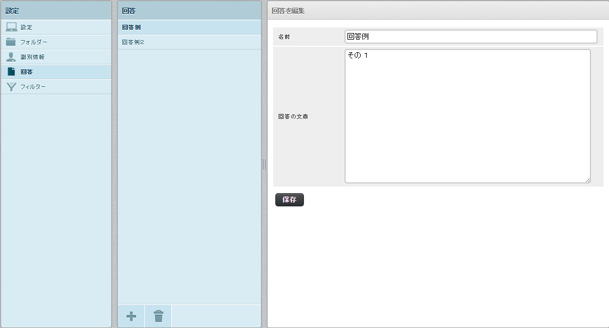
Task: Click the 保存 button
Action: pyautogui.click(x=289, y=200)
